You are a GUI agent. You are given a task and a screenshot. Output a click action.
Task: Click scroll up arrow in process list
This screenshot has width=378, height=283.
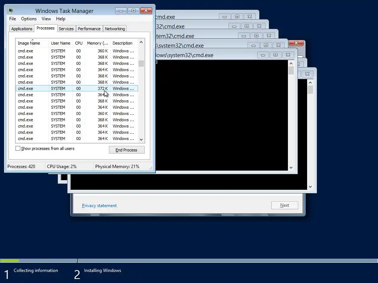(x=141, y=42)
